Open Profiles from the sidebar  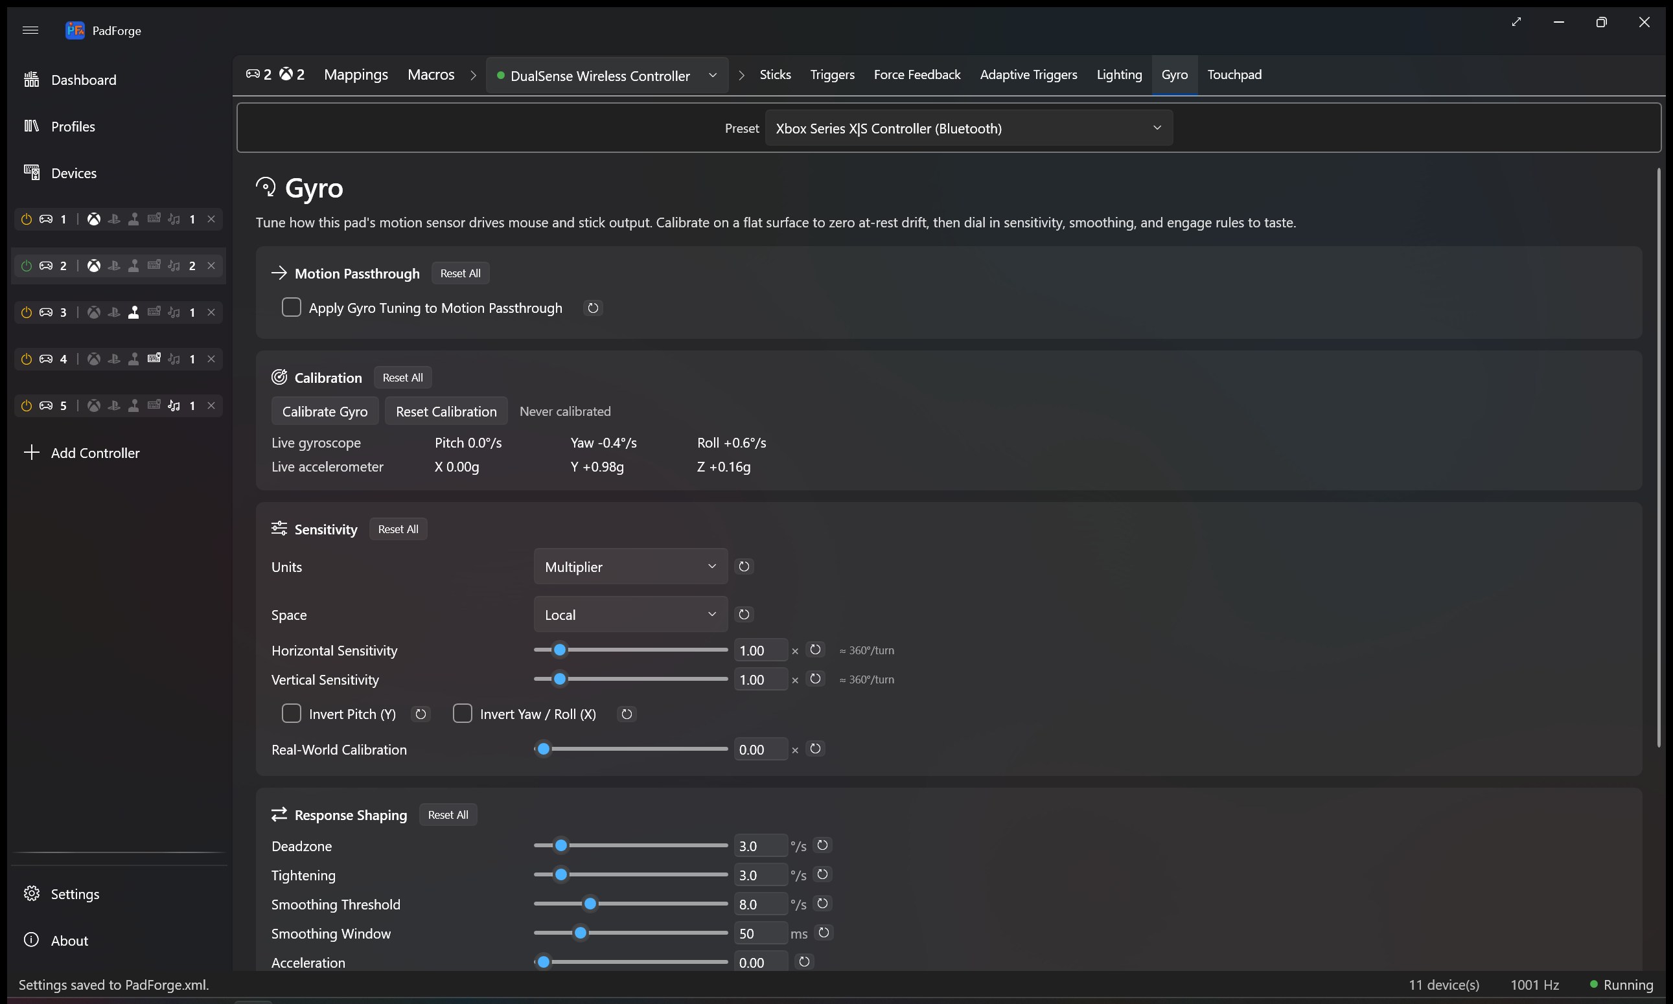pyautogui.click(x=119, y=126)
